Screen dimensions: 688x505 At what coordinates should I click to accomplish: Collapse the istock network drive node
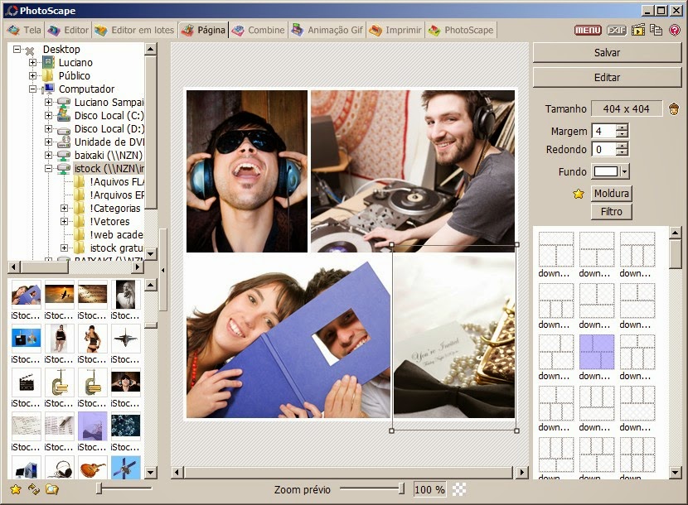click(48, 168)
